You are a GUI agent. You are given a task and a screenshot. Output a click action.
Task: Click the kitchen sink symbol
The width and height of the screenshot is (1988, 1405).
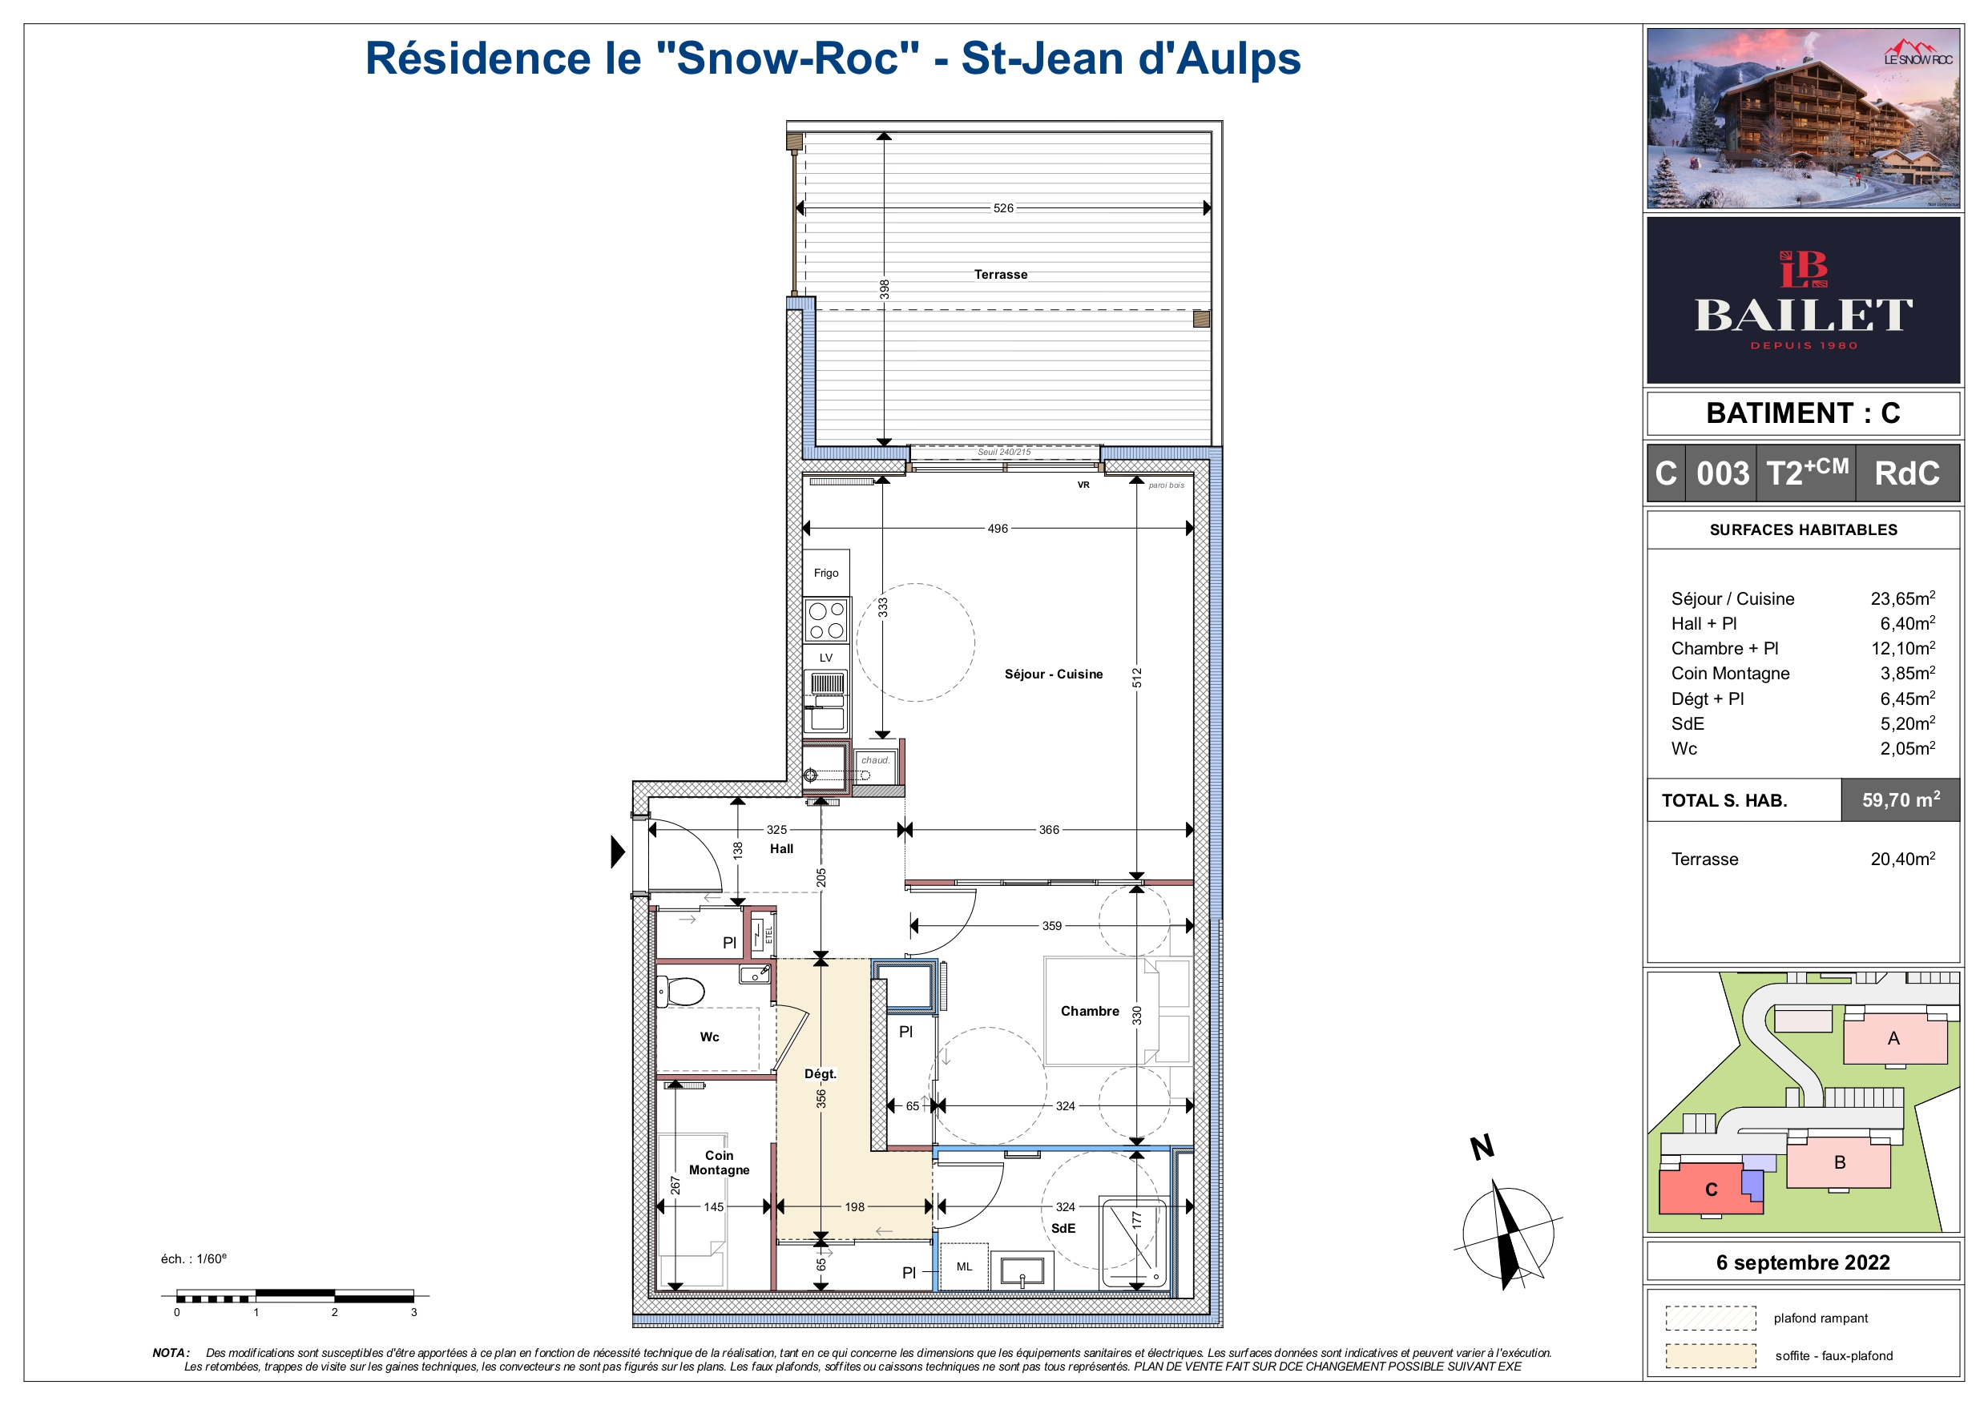tap(827, 704)
